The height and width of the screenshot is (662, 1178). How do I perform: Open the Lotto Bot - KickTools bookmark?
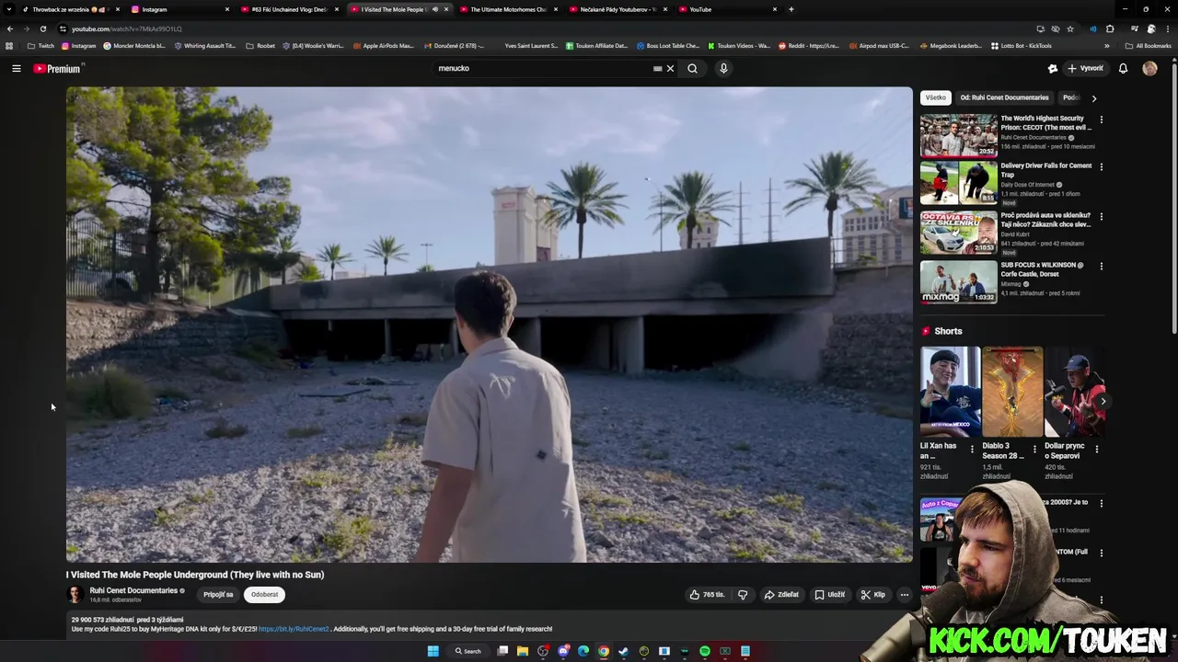coord(1021,46)
